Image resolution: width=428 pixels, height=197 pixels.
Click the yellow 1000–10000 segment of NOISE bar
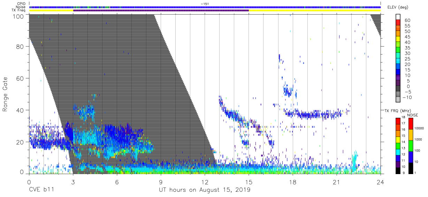(x=410, y=135)
